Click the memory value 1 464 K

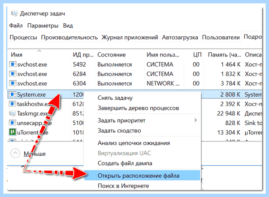[x=230, y=64]
